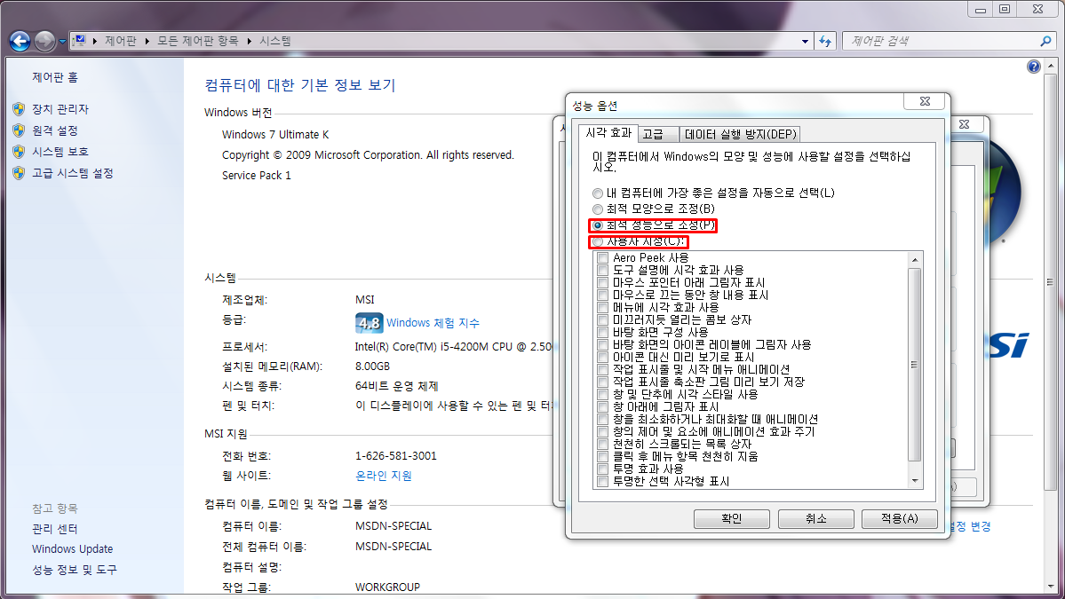This screenshot has height=599, width=1065.
Task: Switch to 데이터 실행 방지(DEP) tab
Action: click(740, 134)
